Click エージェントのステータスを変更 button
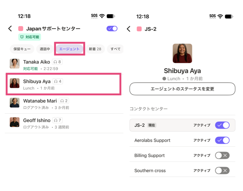This screenshot has height=191, width=243. click(182, 89)
